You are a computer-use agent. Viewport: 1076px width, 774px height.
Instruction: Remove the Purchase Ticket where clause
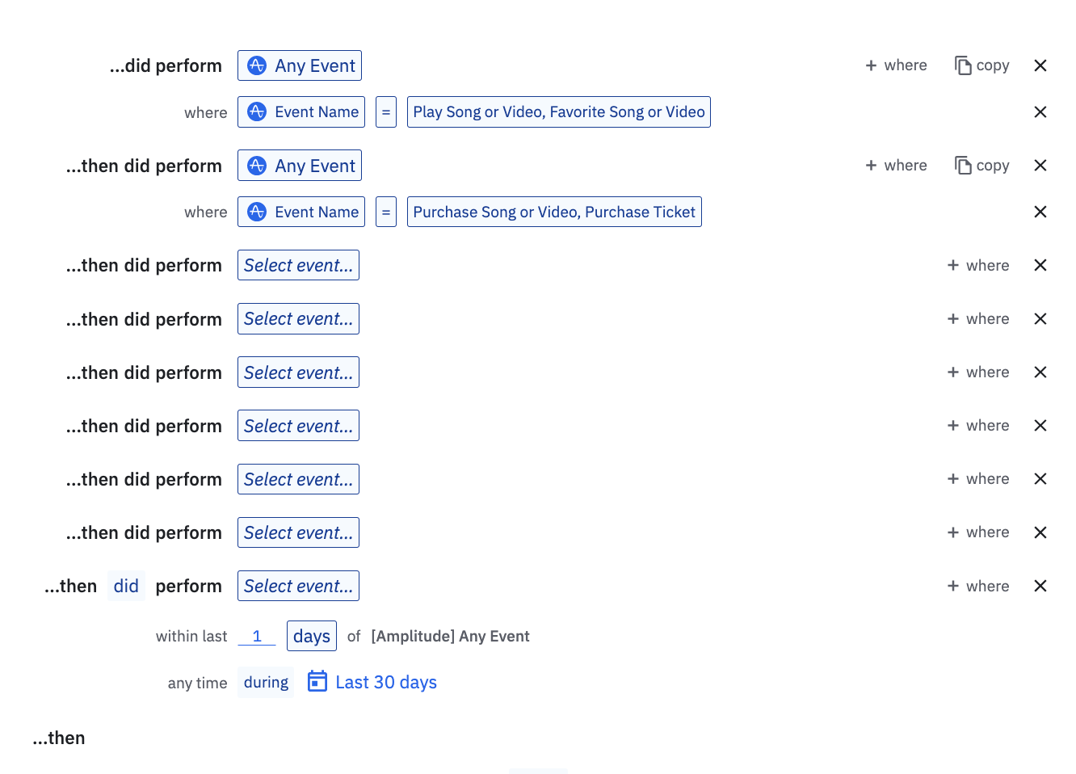click(x=1040, y=212)
